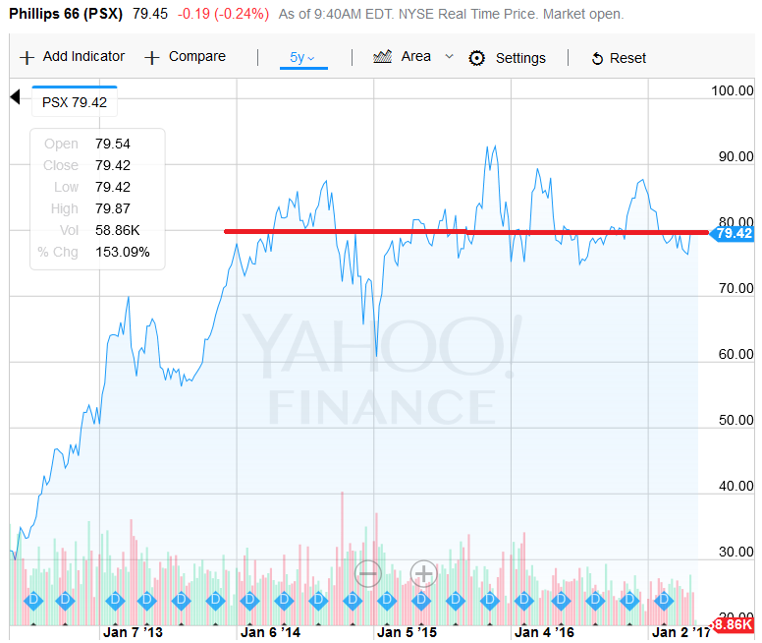This screenshot has width=762, height=643.
Task: Click the last dividend D marker
Action: pos(662,598)
